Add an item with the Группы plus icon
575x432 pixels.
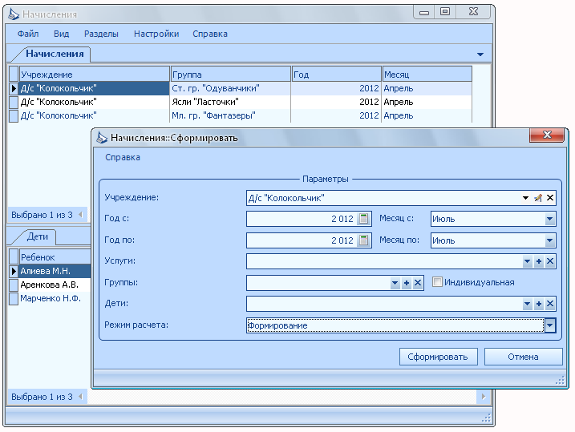(x=407, y=283)
